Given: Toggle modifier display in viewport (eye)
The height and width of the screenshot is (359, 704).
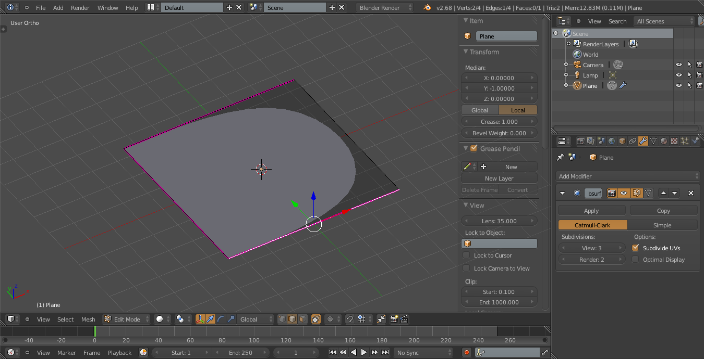Looking at the screenshot, I should click(x=624, y=193).
